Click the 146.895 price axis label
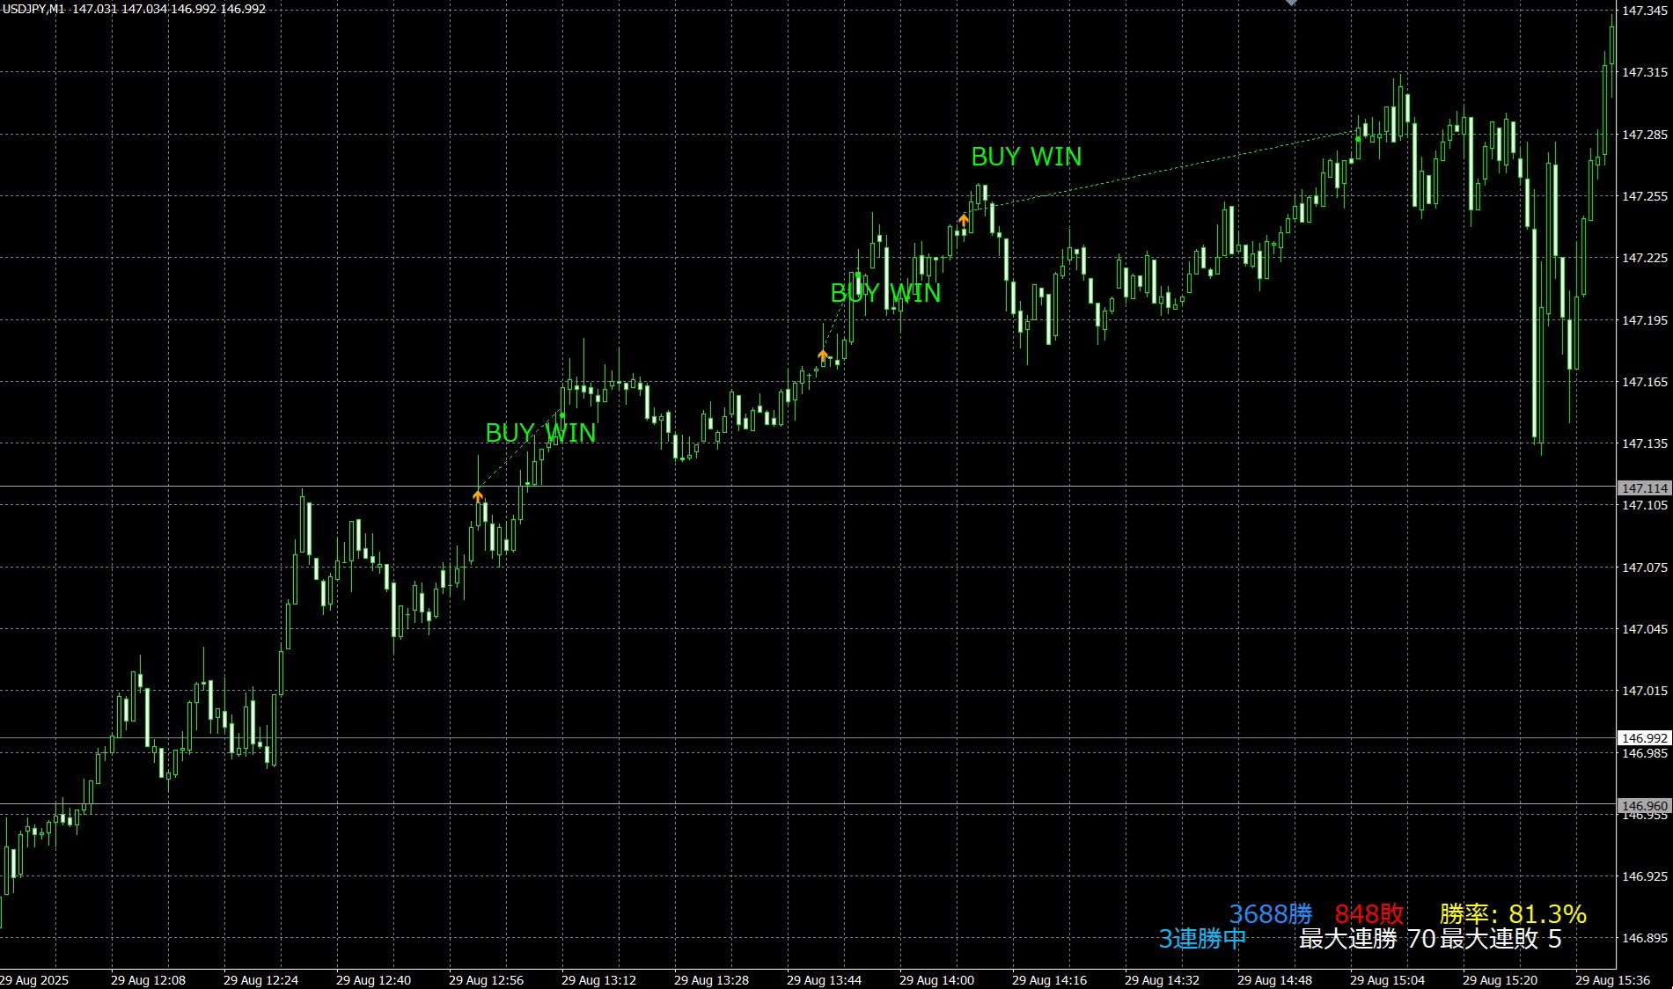Image resolution: width=1673 pixels, height=989 pixels. [x=1645, y=938]
